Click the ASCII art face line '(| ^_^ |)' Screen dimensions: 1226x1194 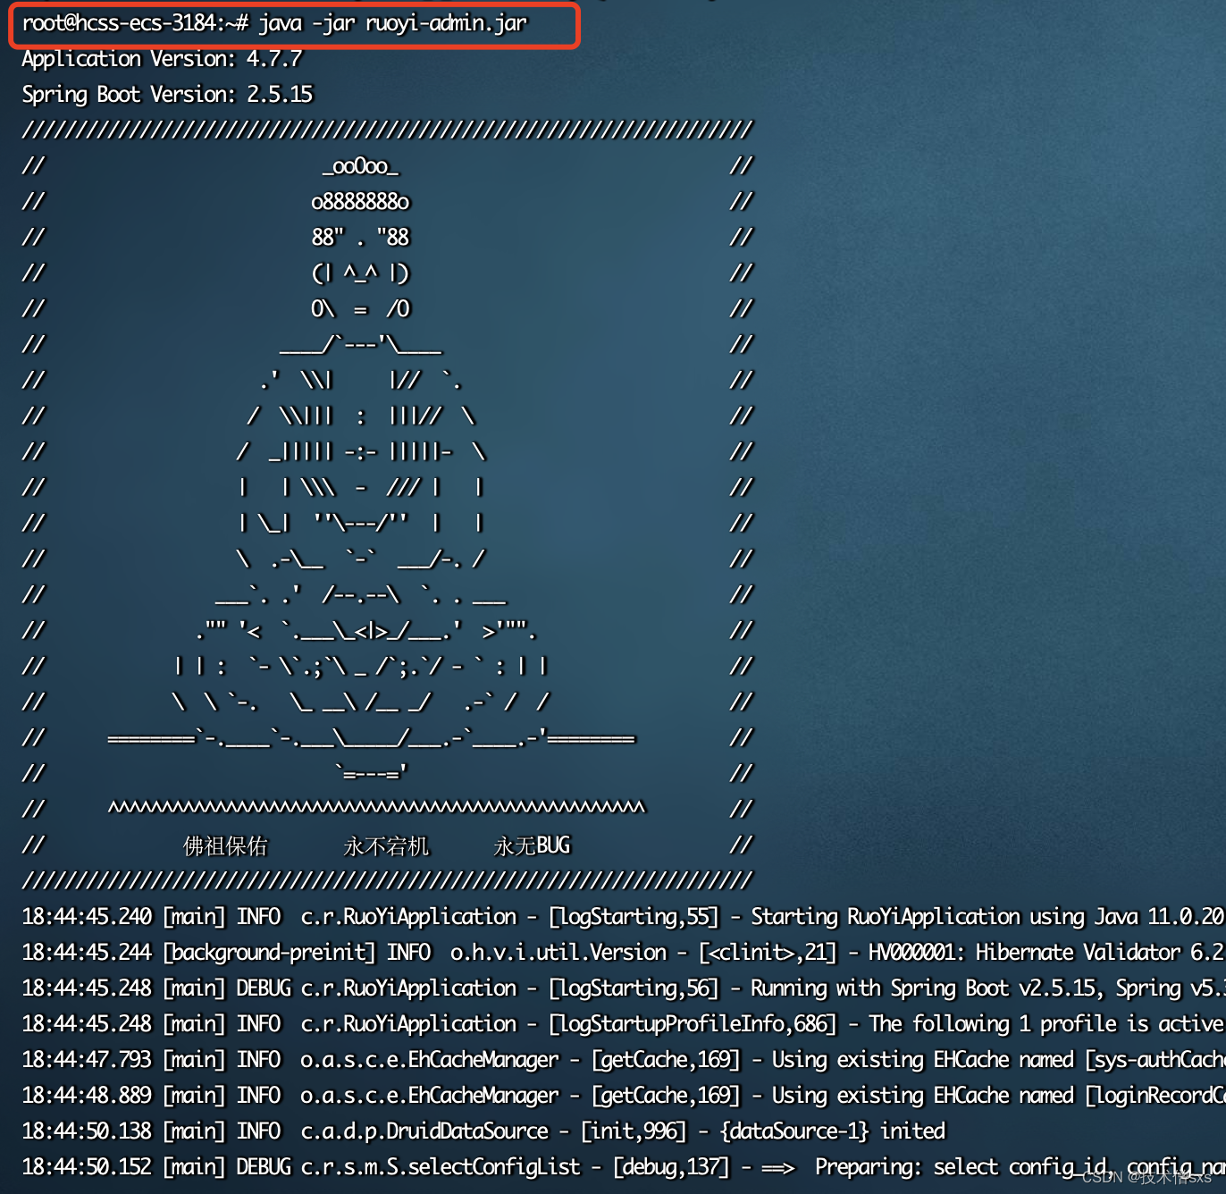[360, 273]
